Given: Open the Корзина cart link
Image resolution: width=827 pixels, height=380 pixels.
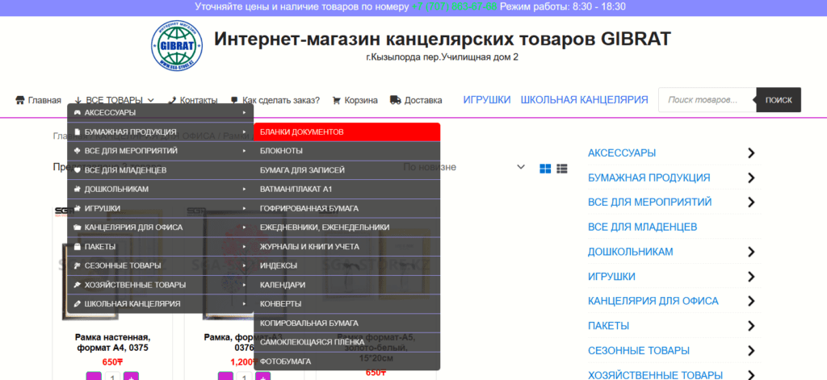Looking at the screenshot, I should [x=355, y=100].
